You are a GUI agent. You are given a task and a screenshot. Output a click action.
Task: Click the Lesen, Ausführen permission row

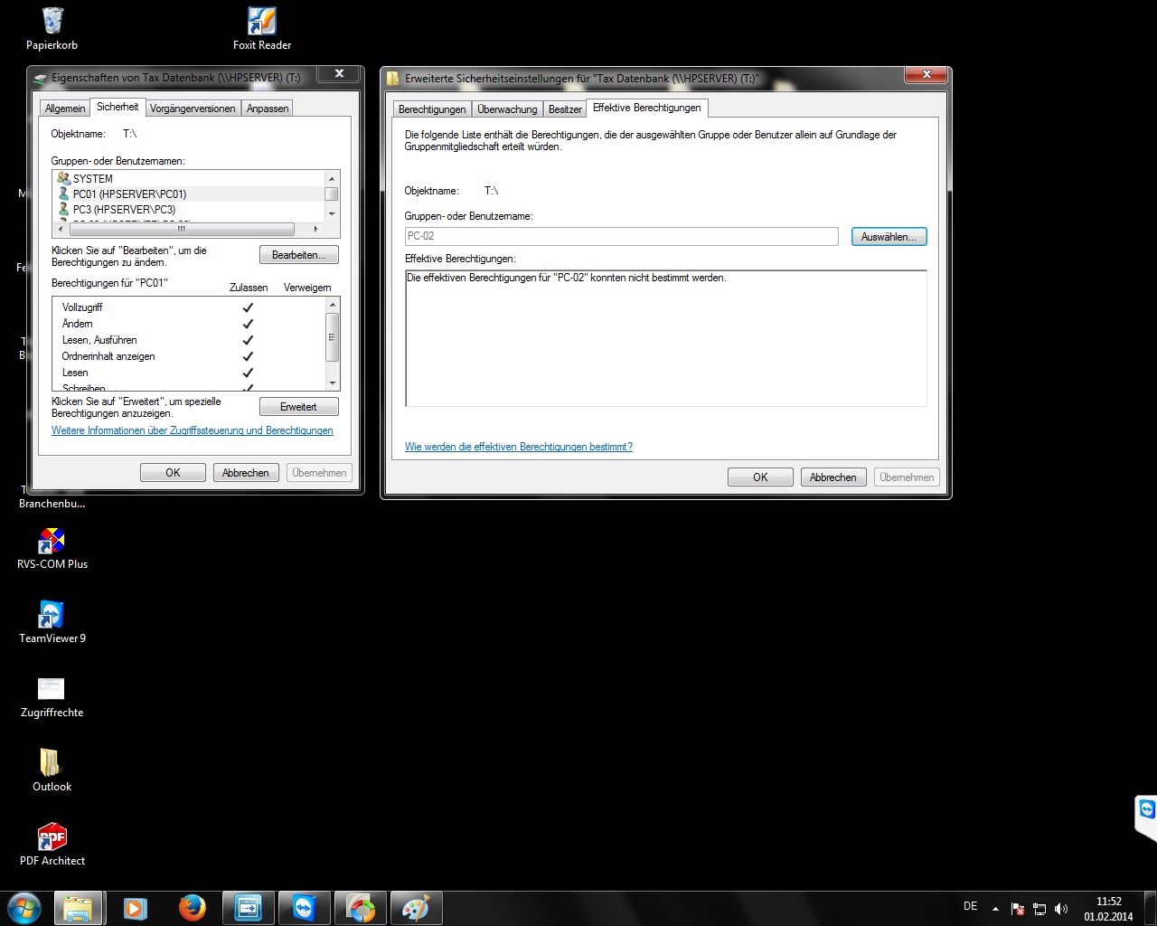189,340
